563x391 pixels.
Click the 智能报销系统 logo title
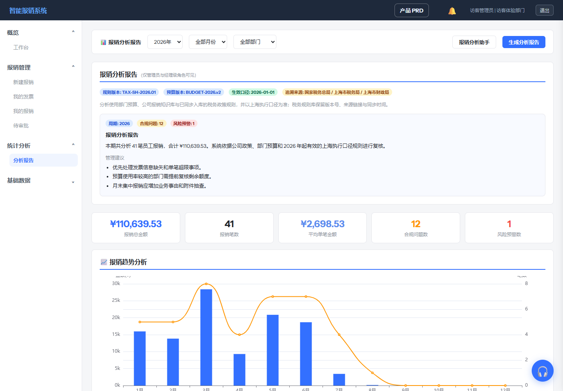pos(28,11)
